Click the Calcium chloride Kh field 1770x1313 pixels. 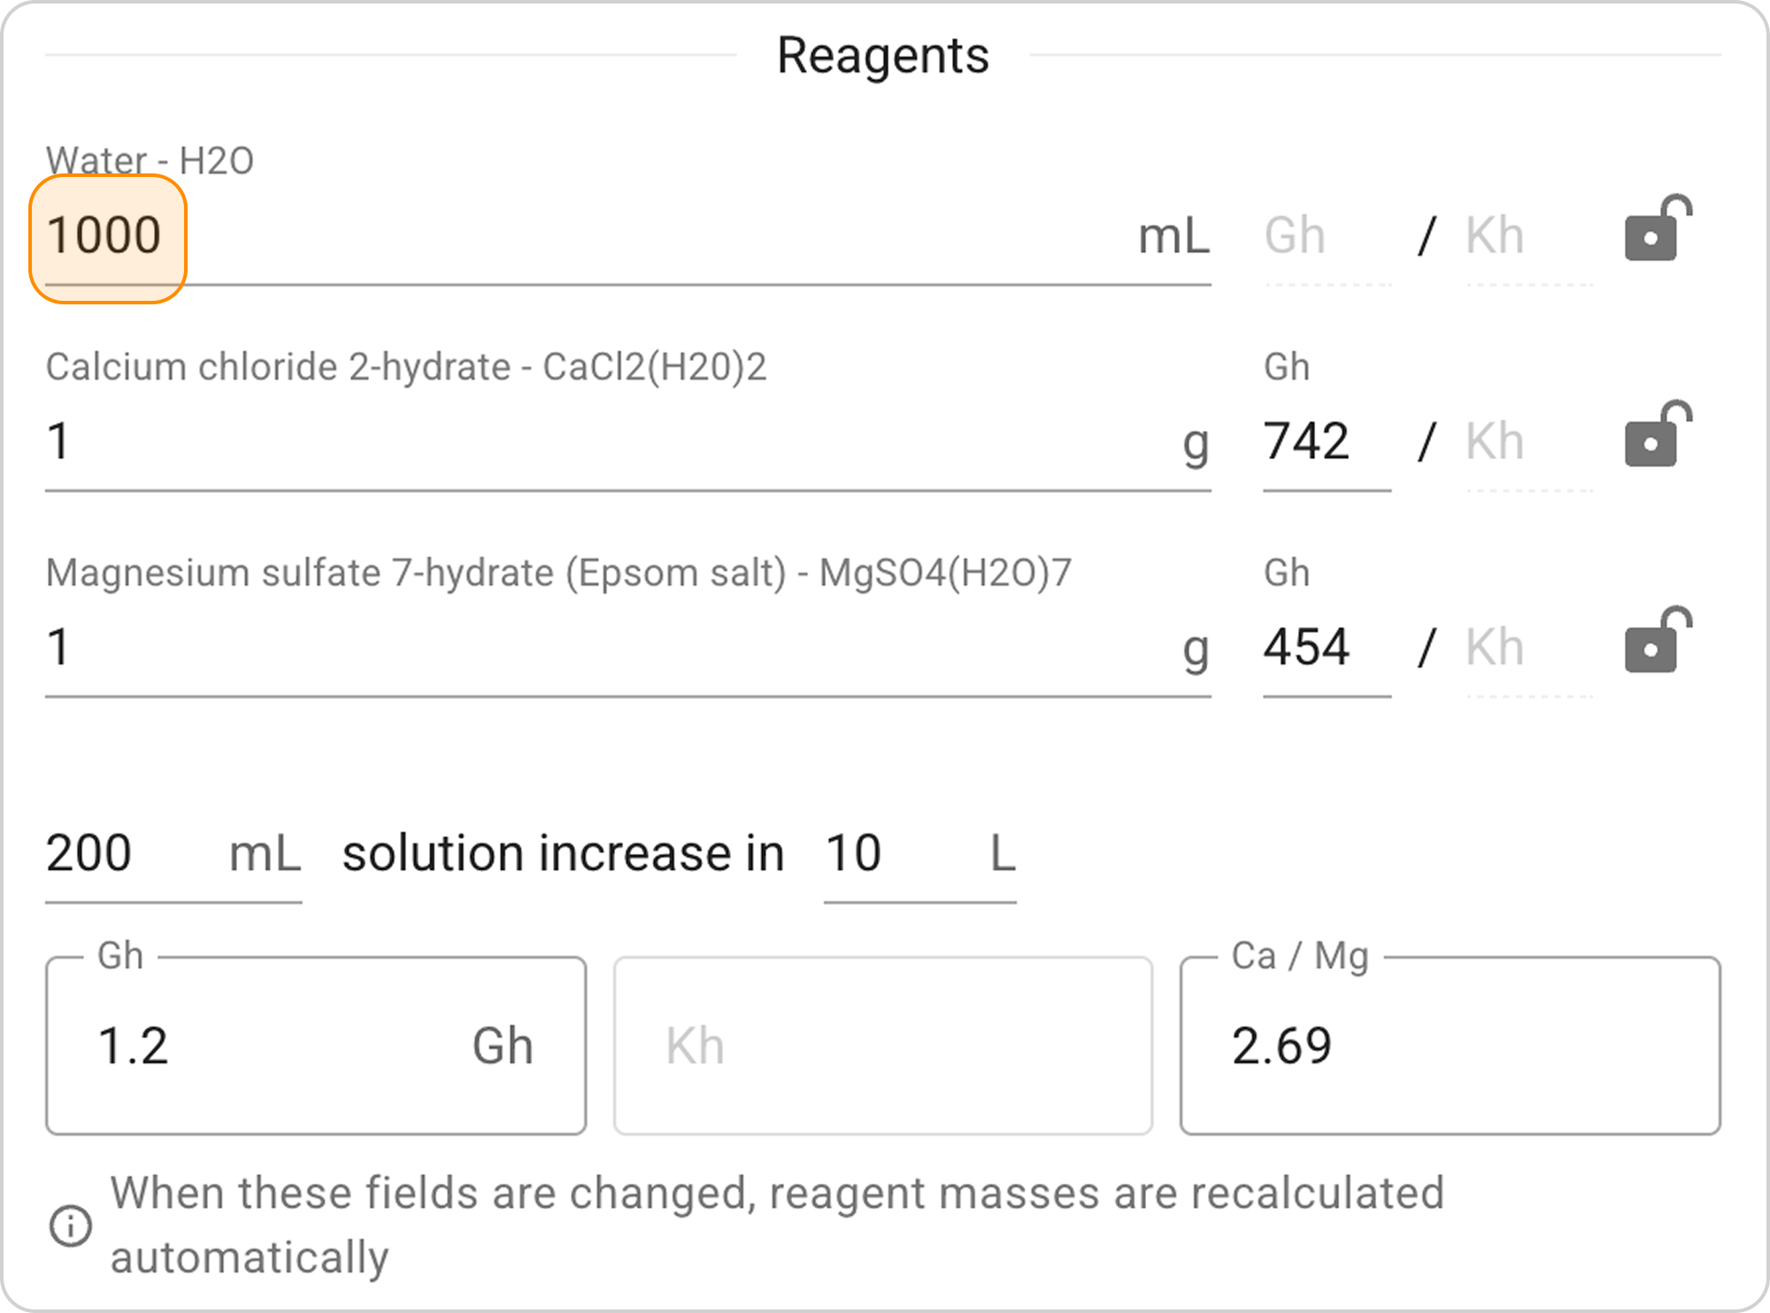pyautogui.click(x=1528, y=442)
